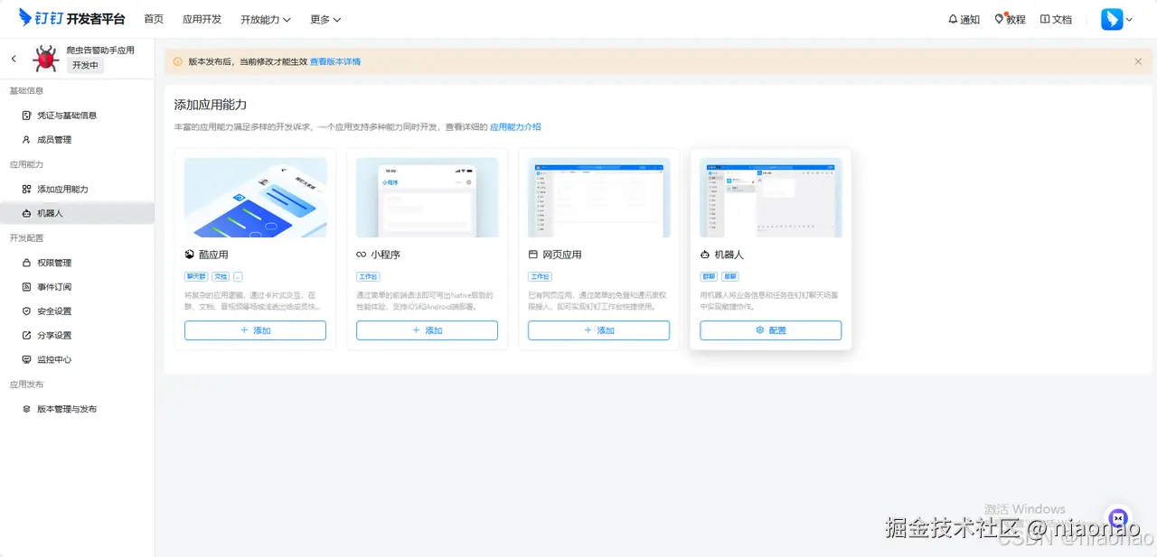1157x557 pixels.
Task: Switch to the 应用开发 menu item
Action: (x=201, y=19)
